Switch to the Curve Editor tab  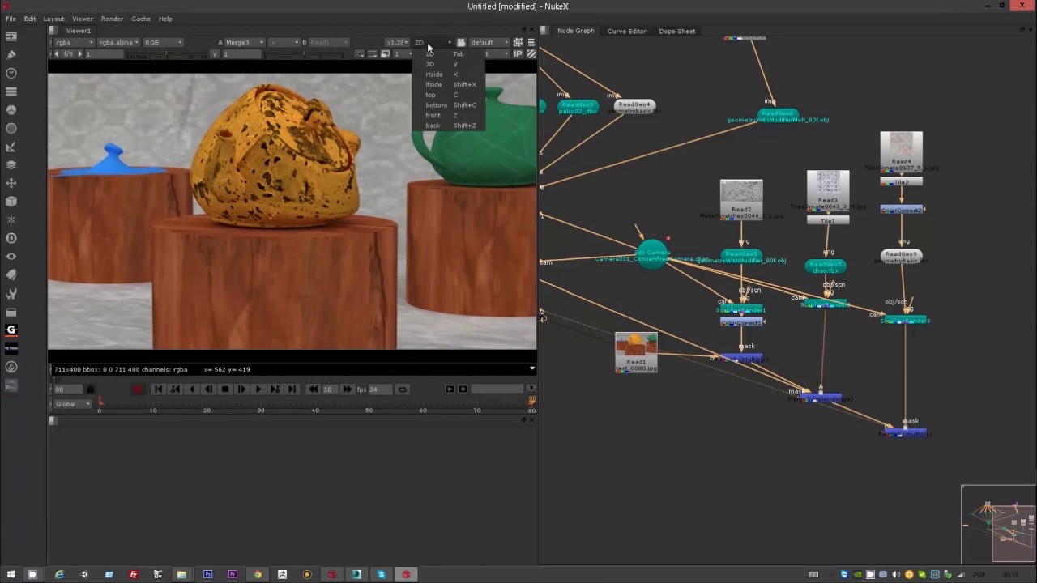(627, 31)
